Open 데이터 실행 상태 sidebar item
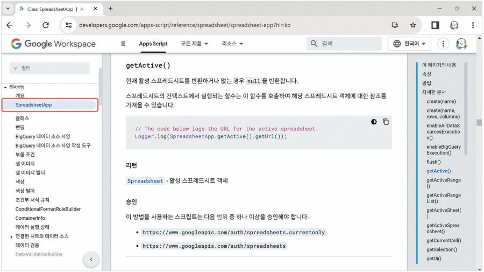The height and width of the screenshot is (272, 484). point(32,227)
